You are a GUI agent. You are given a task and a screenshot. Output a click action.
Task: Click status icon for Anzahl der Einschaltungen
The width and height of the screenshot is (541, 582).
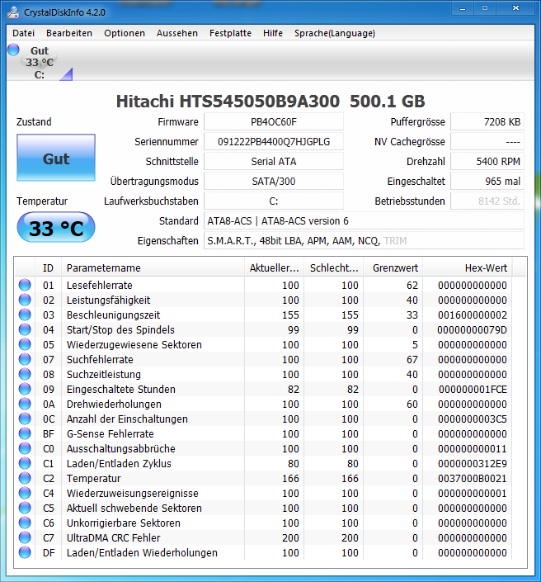click(25, 419)
